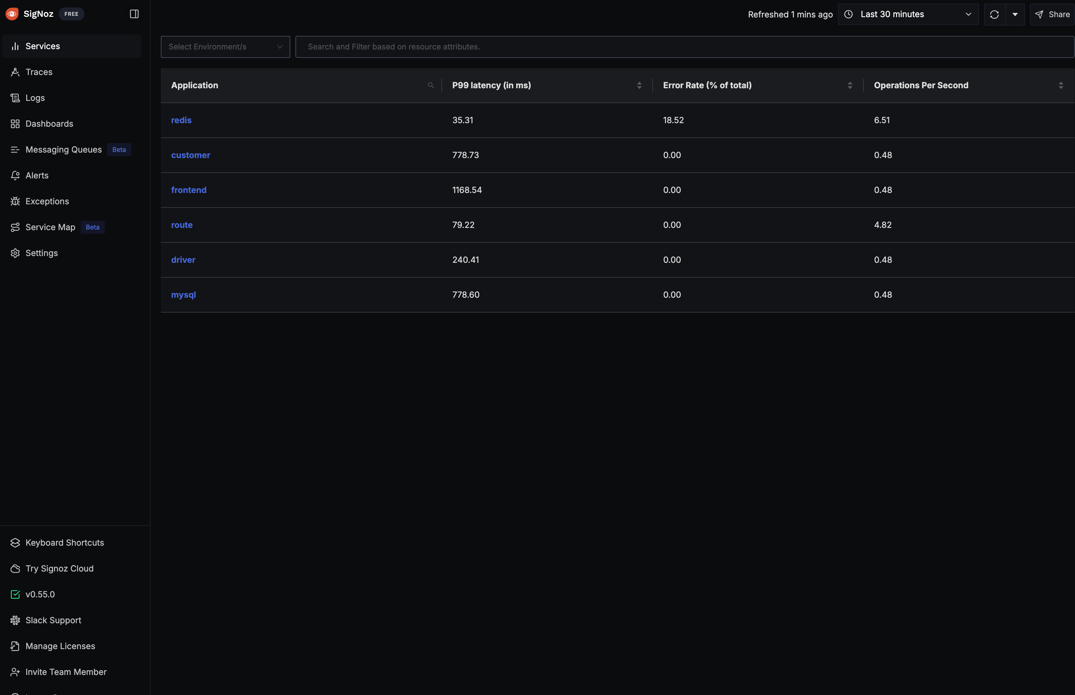The image size is (1075, 695).
Task: Open the frontend service link
Action: (x=188, y=190)
